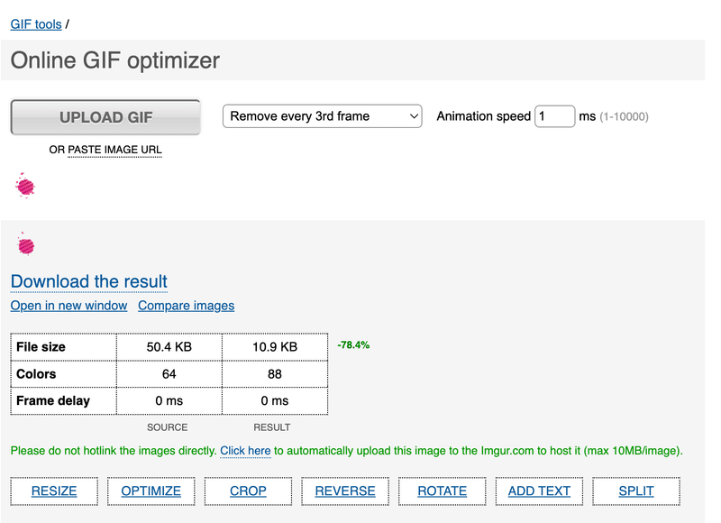
Task: Click the source pink GIF thumbnail
Action: click(x=25, y=186)
